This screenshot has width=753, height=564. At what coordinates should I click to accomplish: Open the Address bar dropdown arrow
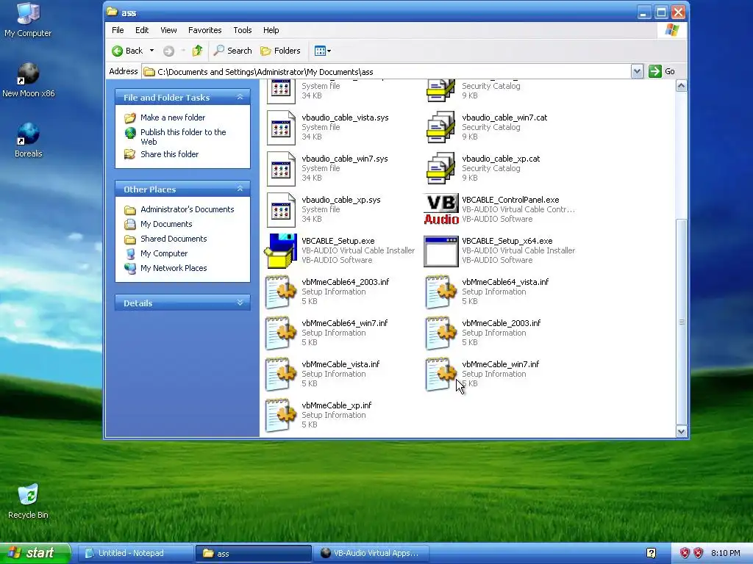tap(637, 71)
